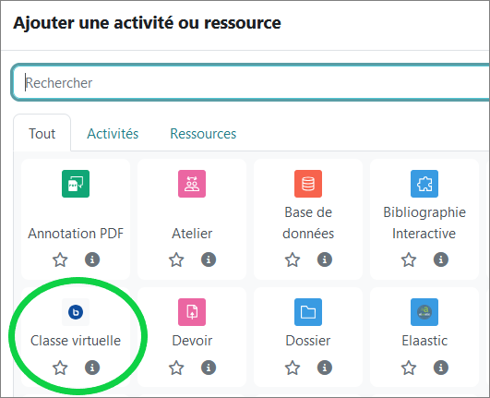Star Annotation PDF as favorite

click(x=60, y=259)
